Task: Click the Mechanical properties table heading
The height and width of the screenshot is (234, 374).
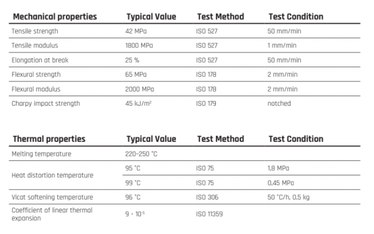Action: point(55,17)
